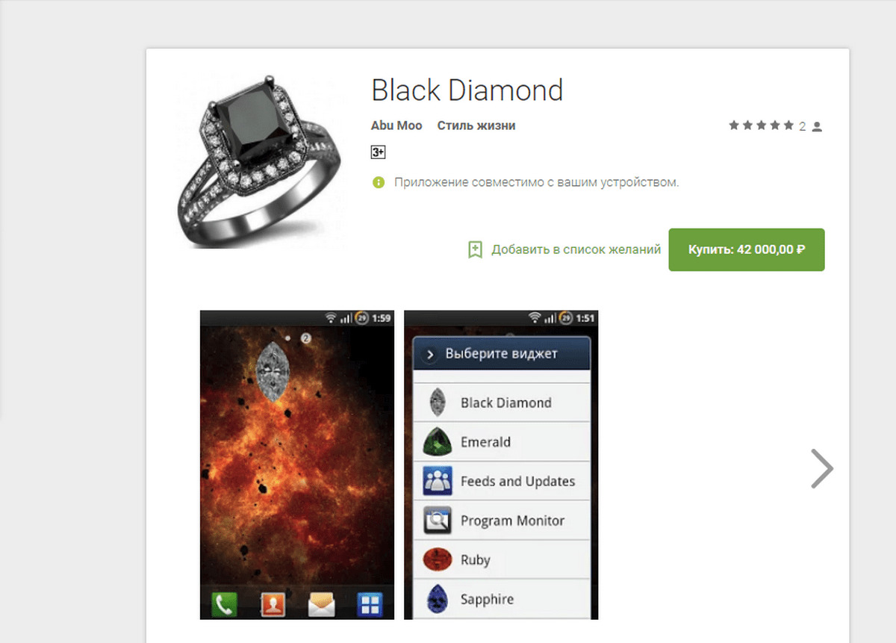
Task: Click the wishlist bookmark icon
Action: (475, 249)
